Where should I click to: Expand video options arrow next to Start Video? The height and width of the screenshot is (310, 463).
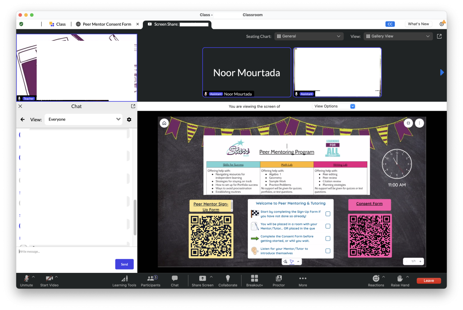pos(56,277)
